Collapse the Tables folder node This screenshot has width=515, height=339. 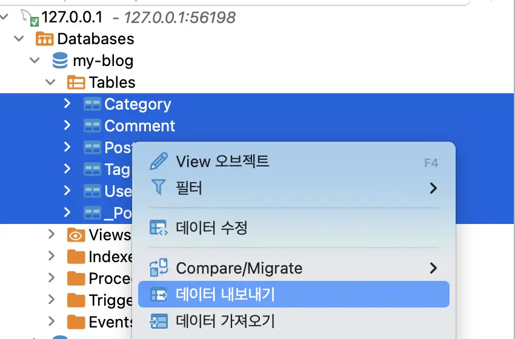[51, 82]
